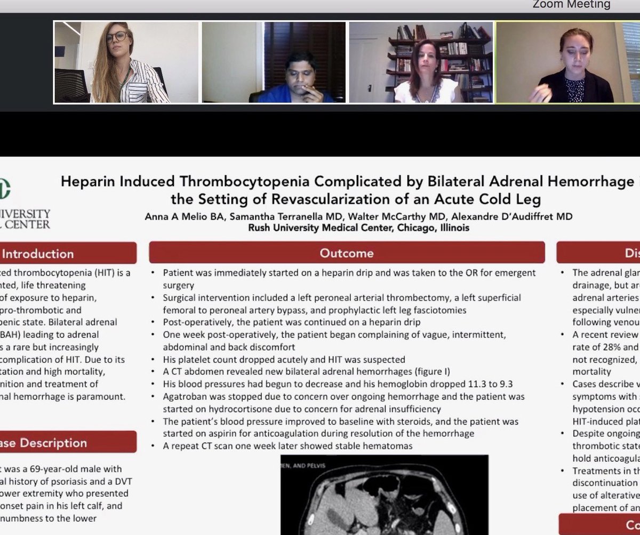Select the long-haired woman with glasses video thumbnail
This screenshot has width=640, height=535.
tap(126, 62)
